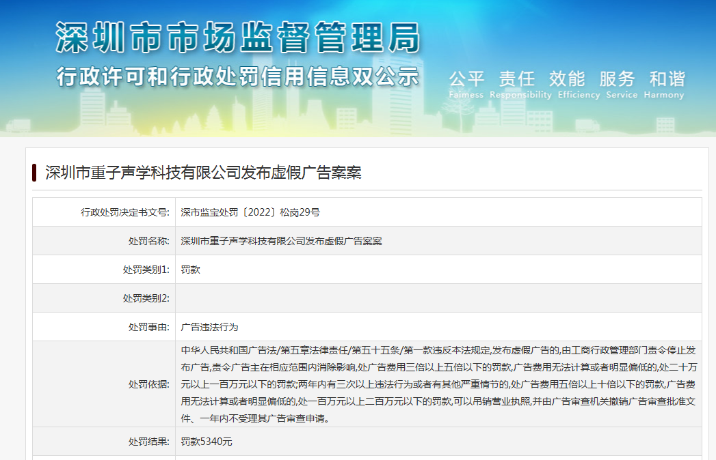Viewport: 716px width, 460px height.
Task: Click the 行政许可和行政处罚信用信息双公示 subtitle
Action: (x=238, y=76)
